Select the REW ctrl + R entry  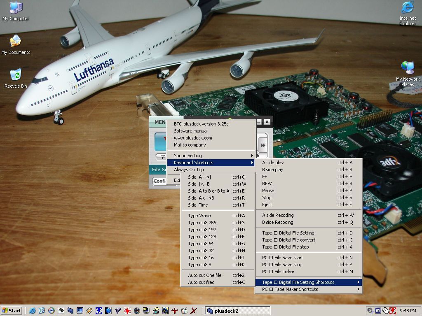point(308,184)
